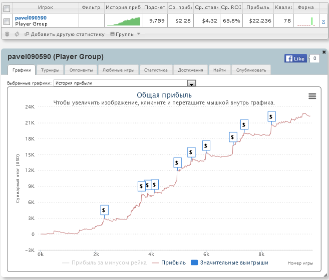This screenshot has width=329, height=280.
Task: Close the pavel090590 Player Group panel
Action: click(x=324, y=52)
